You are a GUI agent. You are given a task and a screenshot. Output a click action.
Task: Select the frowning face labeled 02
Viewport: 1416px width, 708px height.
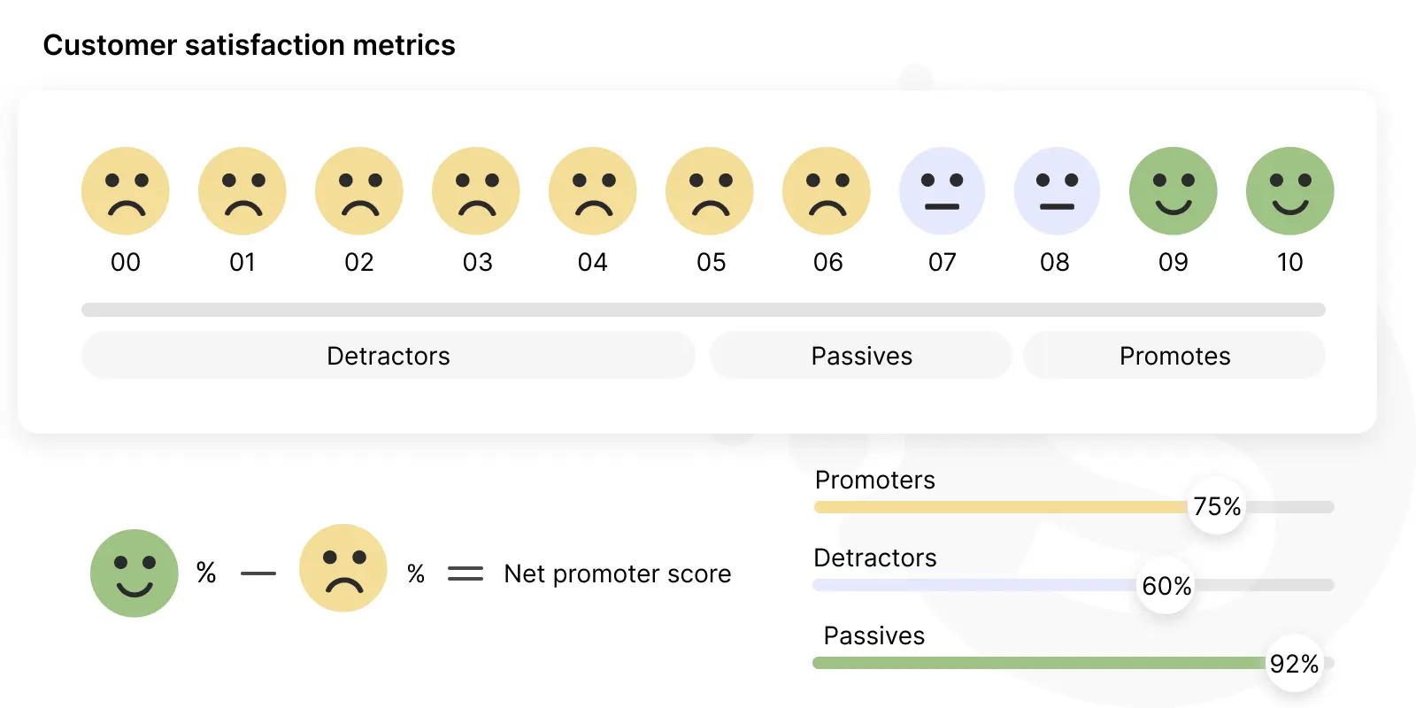tap(359, 191)
